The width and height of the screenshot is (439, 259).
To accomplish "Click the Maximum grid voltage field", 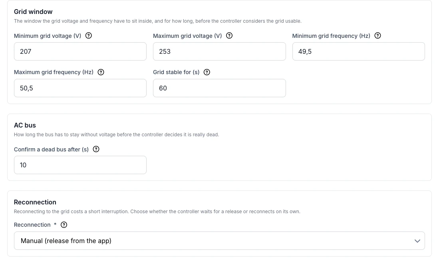I will pos(219,51).
